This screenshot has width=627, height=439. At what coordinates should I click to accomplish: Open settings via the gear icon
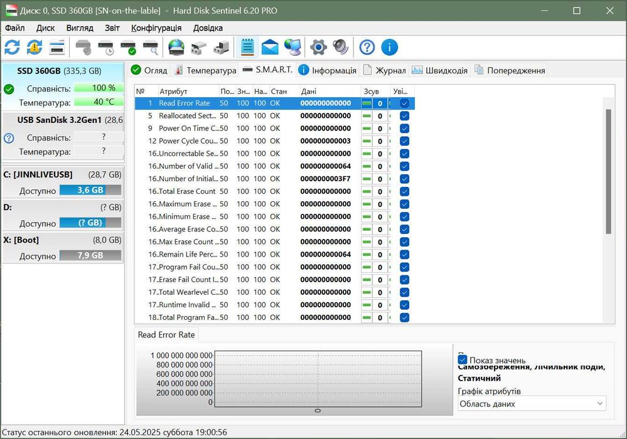[319, 47]
